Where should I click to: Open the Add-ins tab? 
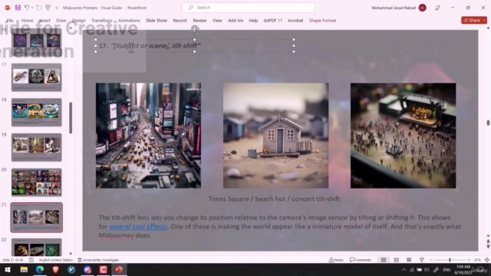tap(236, 21)
